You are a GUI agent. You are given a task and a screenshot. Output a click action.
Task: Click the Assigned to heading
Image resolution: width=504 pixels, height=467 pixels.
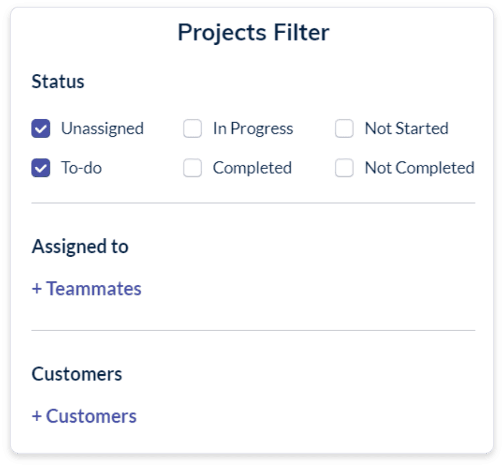pos(81,246)
